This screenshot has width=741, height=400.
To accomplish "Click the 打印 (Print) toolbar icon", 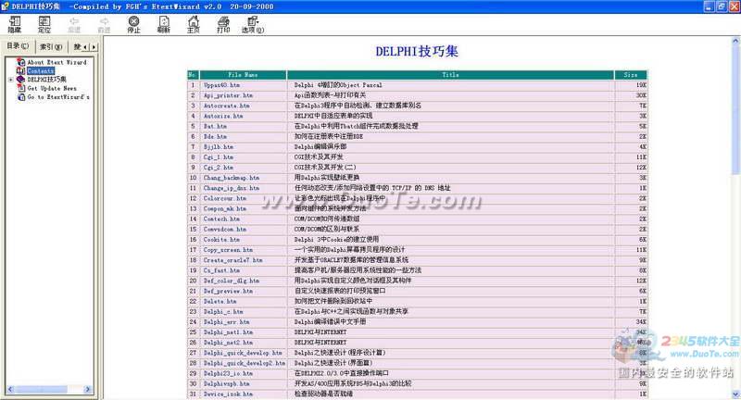I will point(223,24).
